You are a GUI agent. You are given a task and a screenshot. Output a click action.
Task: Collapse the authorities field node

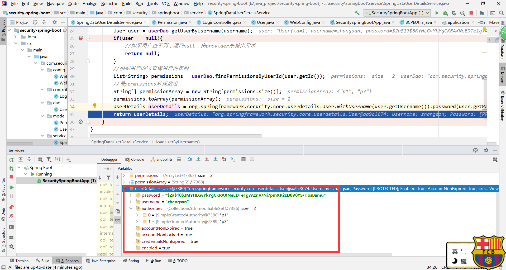[131, 208]
